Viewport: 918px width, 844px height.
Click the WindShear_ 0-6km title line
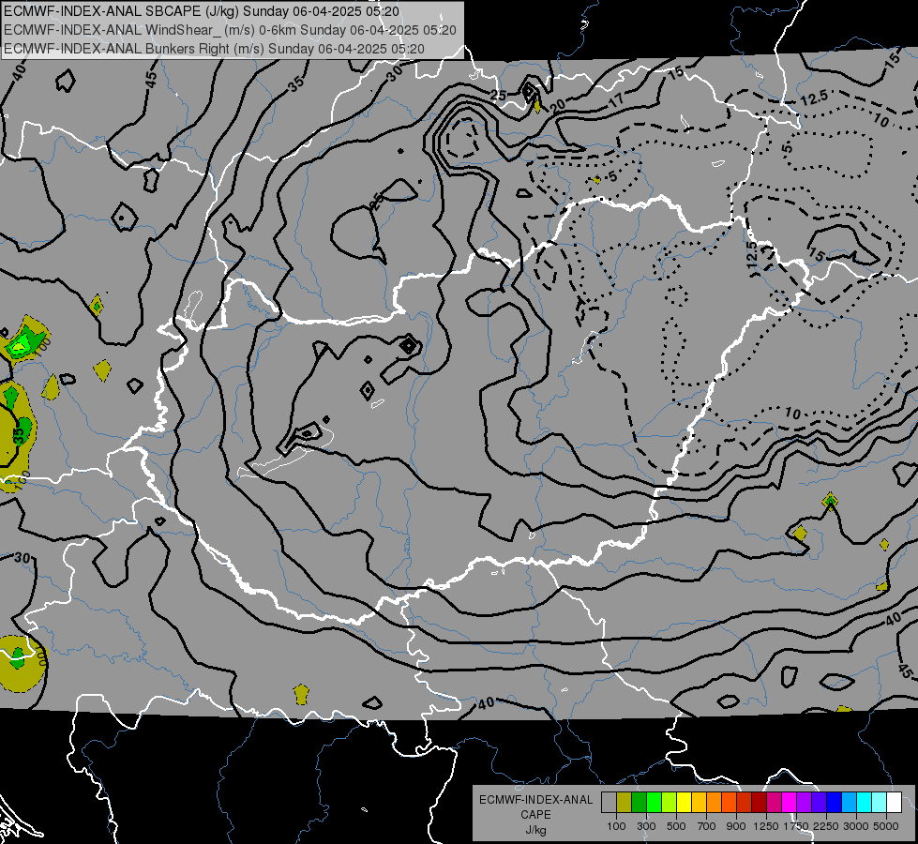coord(230,30)
